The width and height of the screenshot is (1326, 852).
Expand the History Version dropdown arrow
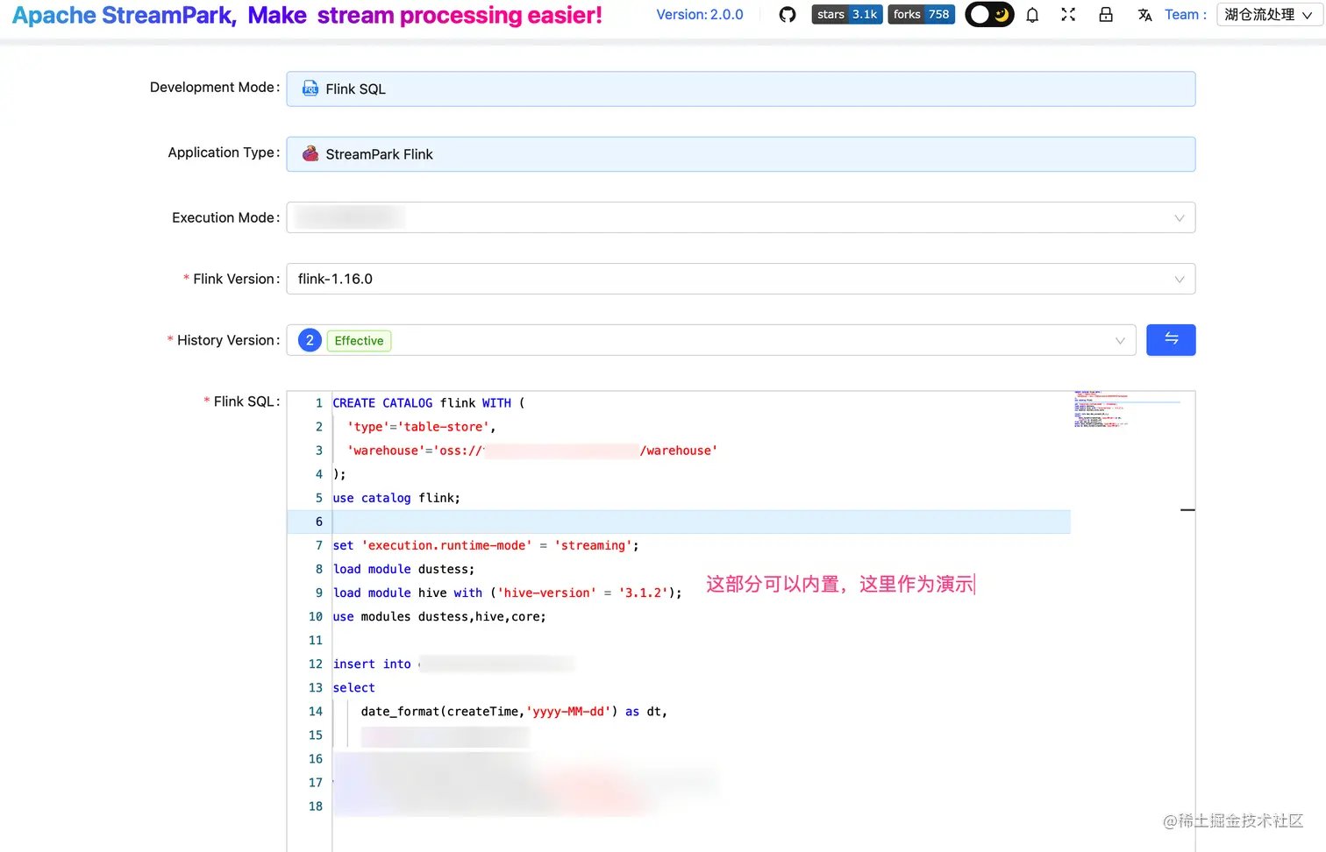[1120, 341]
